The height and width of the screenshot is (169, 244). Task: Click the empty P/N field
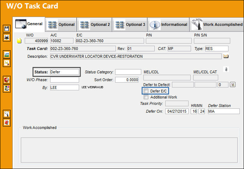coord(169,41)
